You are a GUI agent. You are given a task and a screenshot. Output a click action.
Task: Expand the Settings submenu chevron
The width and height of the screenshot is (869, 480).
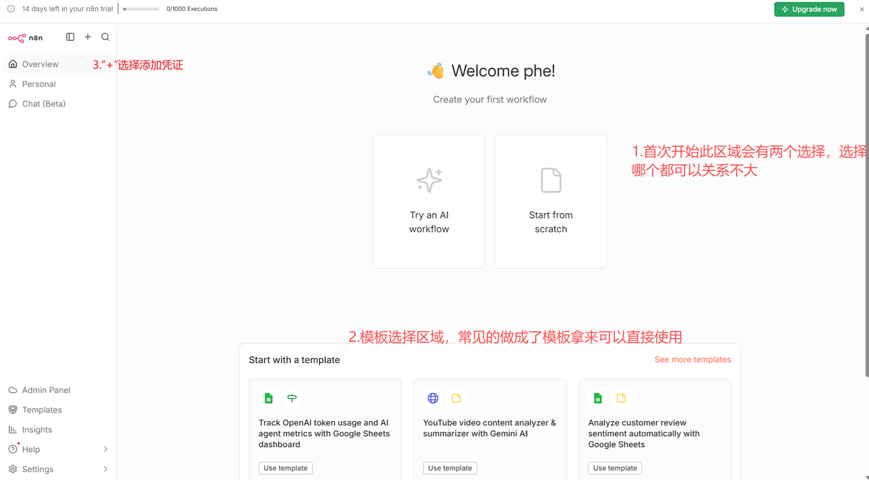click(105, 469)
